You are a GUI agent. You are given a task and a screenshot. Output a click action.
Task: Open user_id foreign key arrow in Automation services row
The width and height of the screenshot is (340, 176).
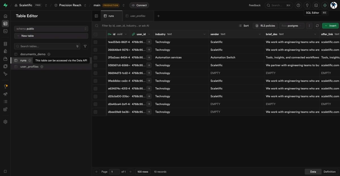click(149, 57)
